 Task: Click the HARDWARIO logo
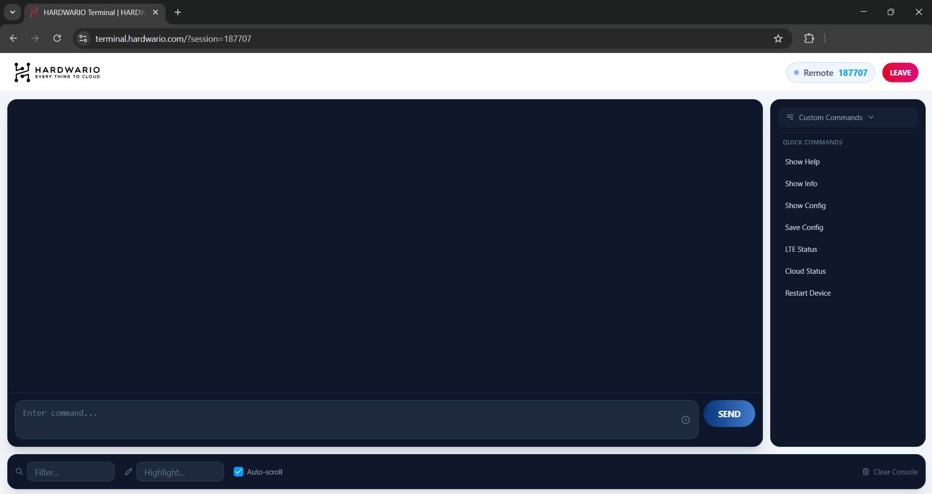point(57,72)
